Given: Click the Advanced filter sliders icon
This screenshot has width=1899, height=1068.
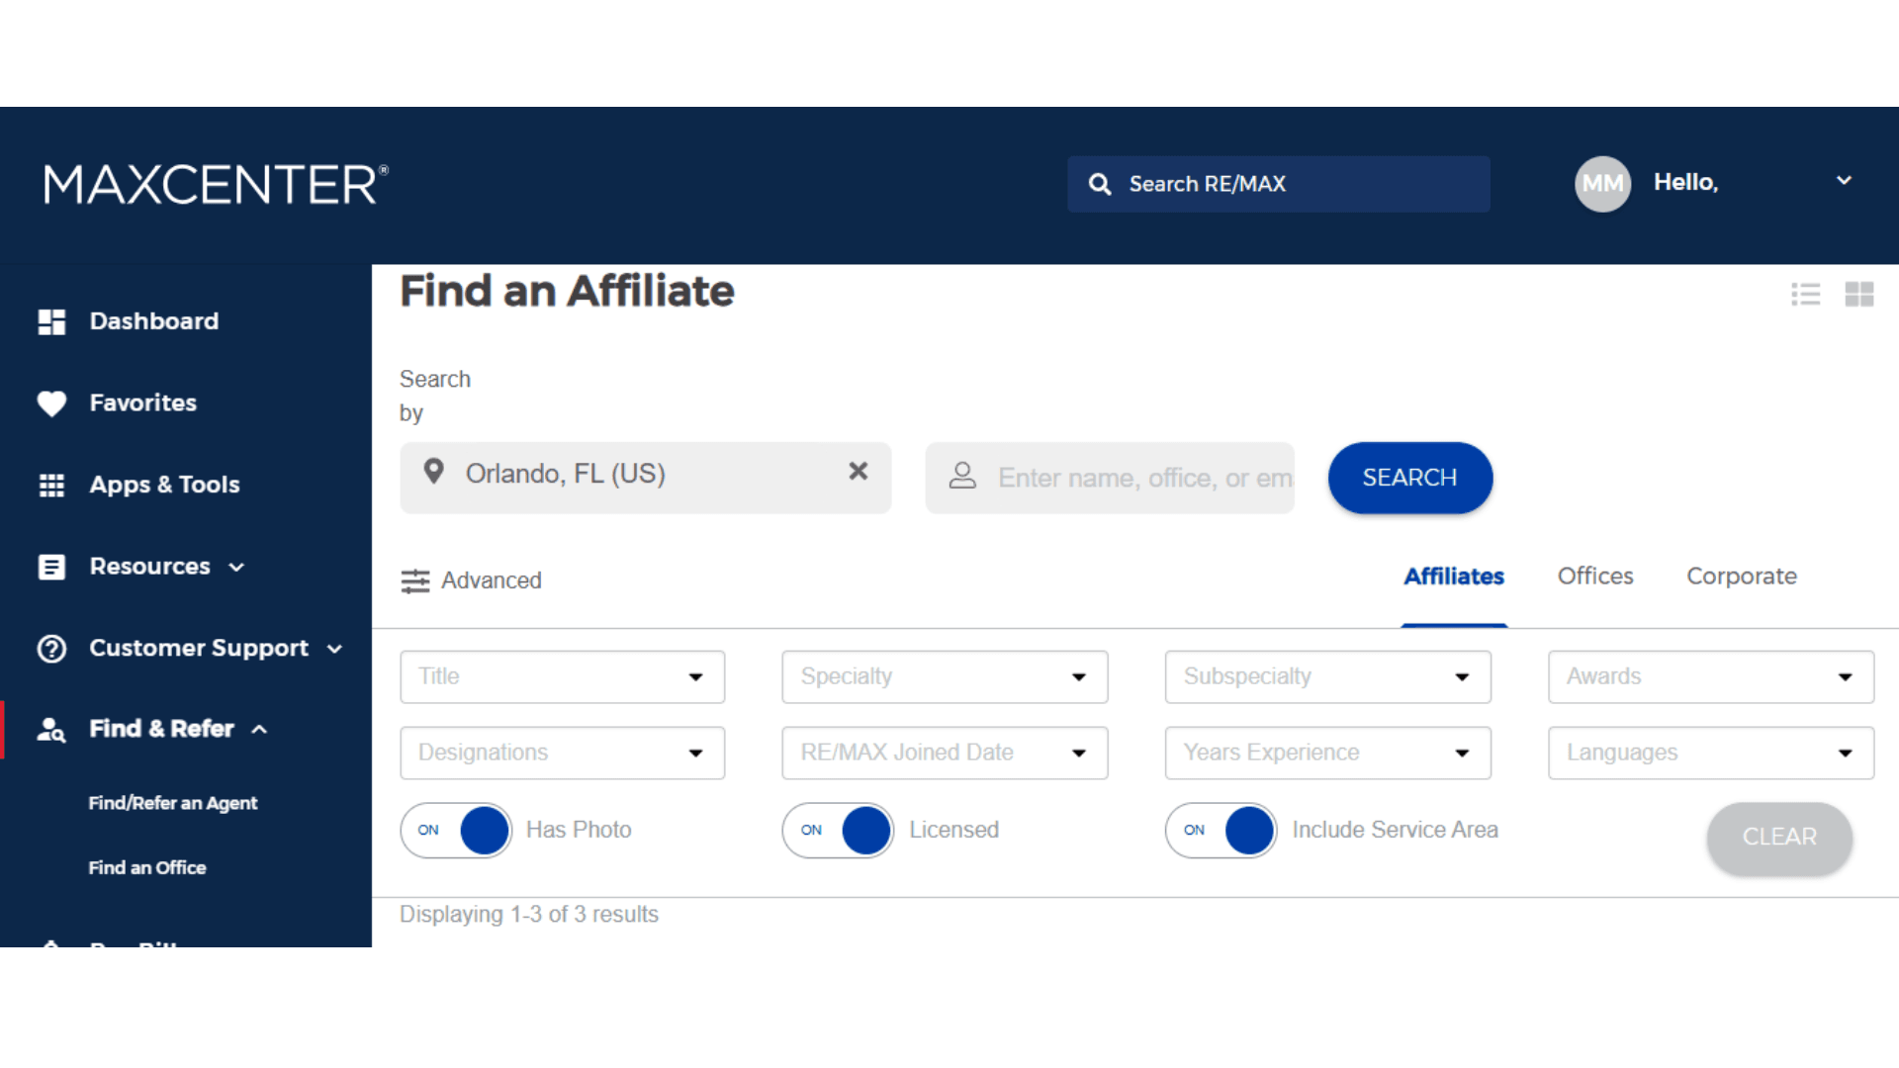Looking at the screenshot, I should [x=415, y=580].
